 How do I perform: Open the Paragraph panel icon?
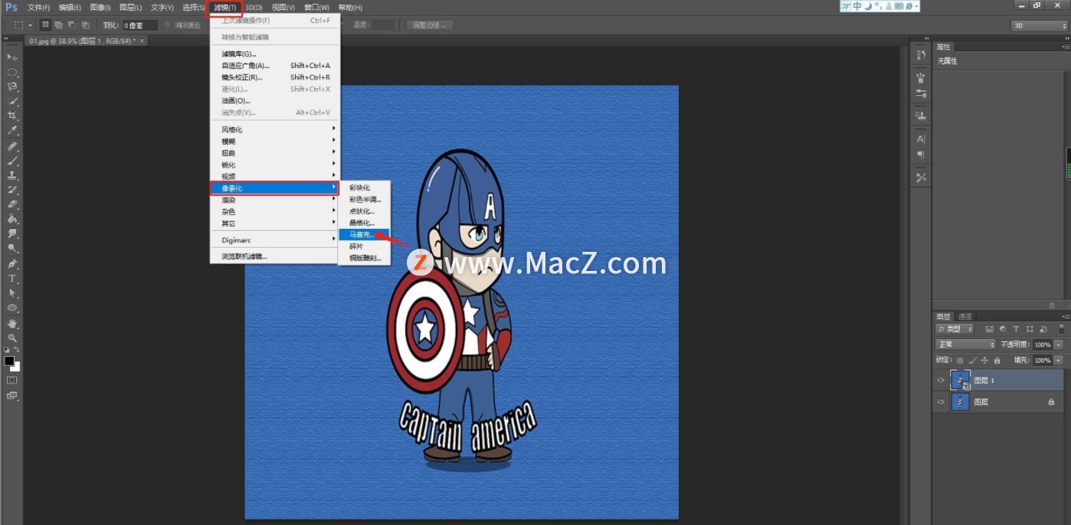pyautogui.click(x=921, y=154)
